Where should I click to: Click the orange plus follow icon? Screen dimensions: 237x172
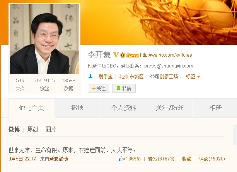click(94, 88)
